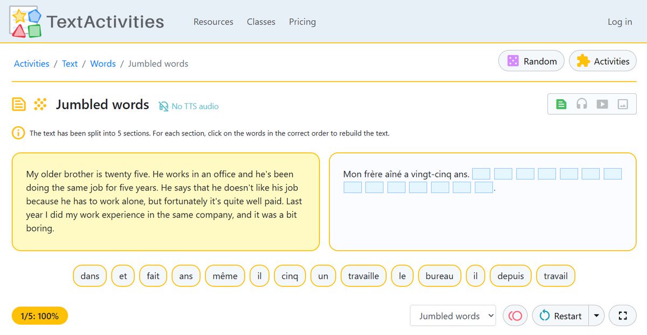Open the Jumbled words activity dropdown
Viewport: 647px width, 335px height.
point(453,316)
